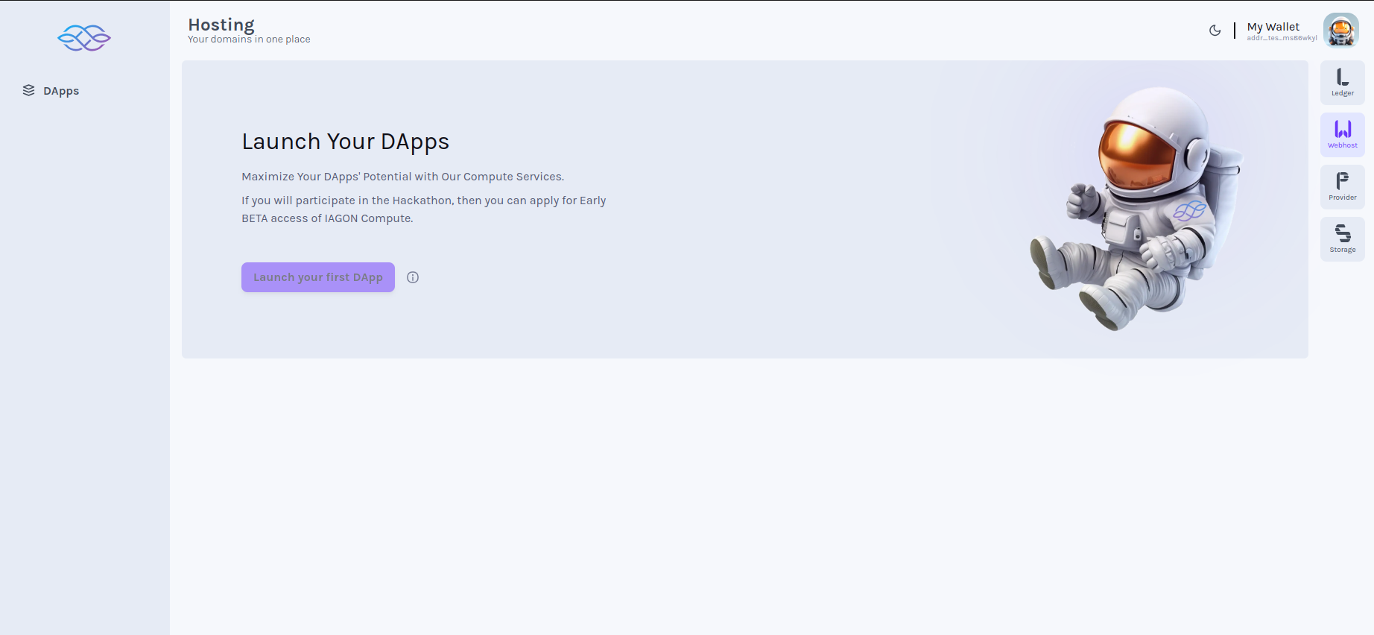Click the astronaut profile avatar
Image resolution: width=1374 pixels, height=635 pixels.
[1341, 31]
